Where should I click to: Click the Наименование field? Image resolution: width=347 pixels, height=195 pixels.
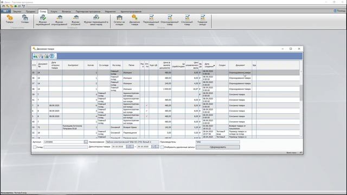(x=132, y=142)
